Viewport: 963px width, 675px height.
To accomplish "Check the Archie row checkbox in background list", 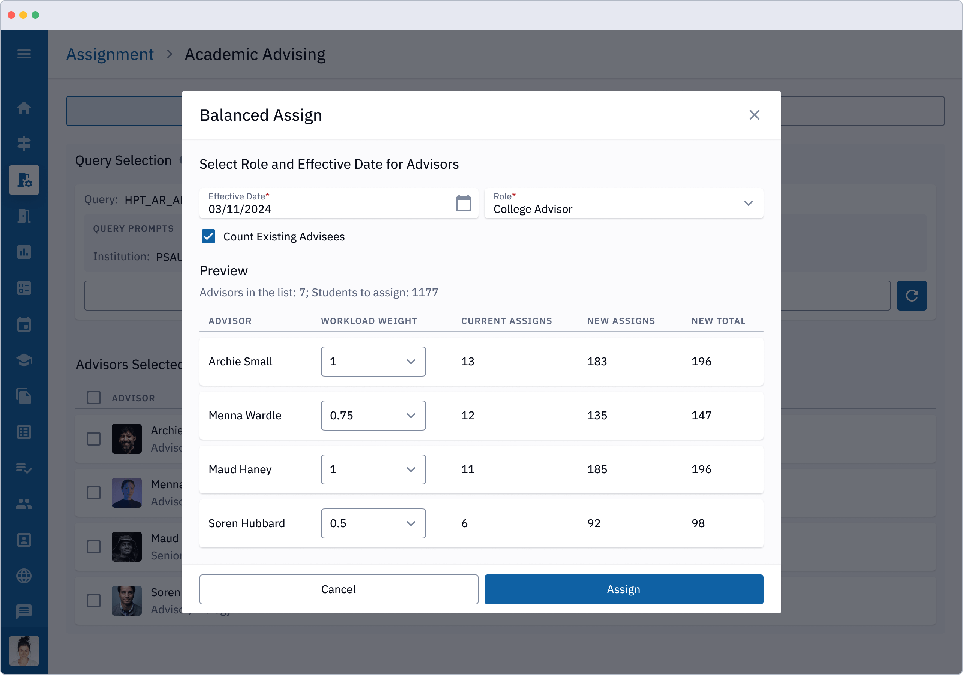I will [93, 439].
